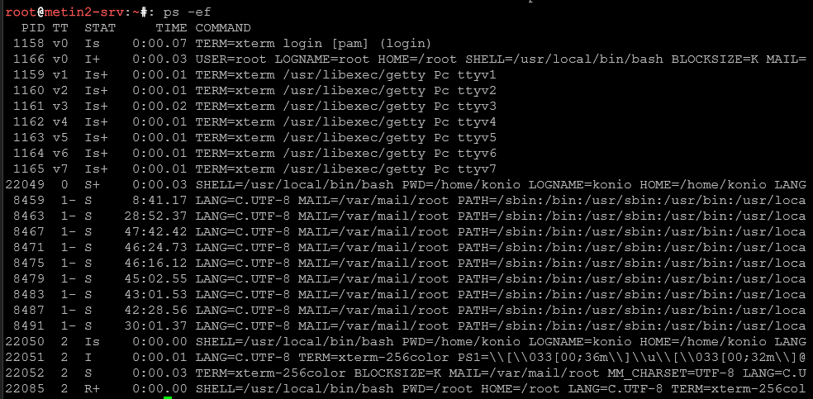Click the PID column header
This screenshot has height=399, width=813.
point(34,27)
